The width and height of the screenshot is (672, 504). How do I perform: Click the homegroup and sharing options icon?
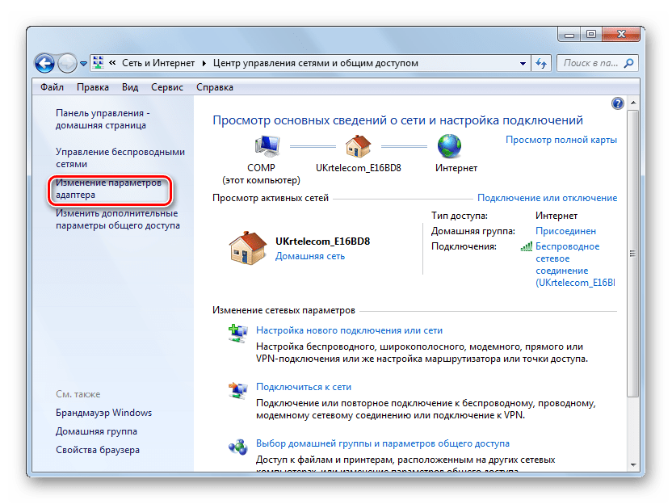point(238,445)
